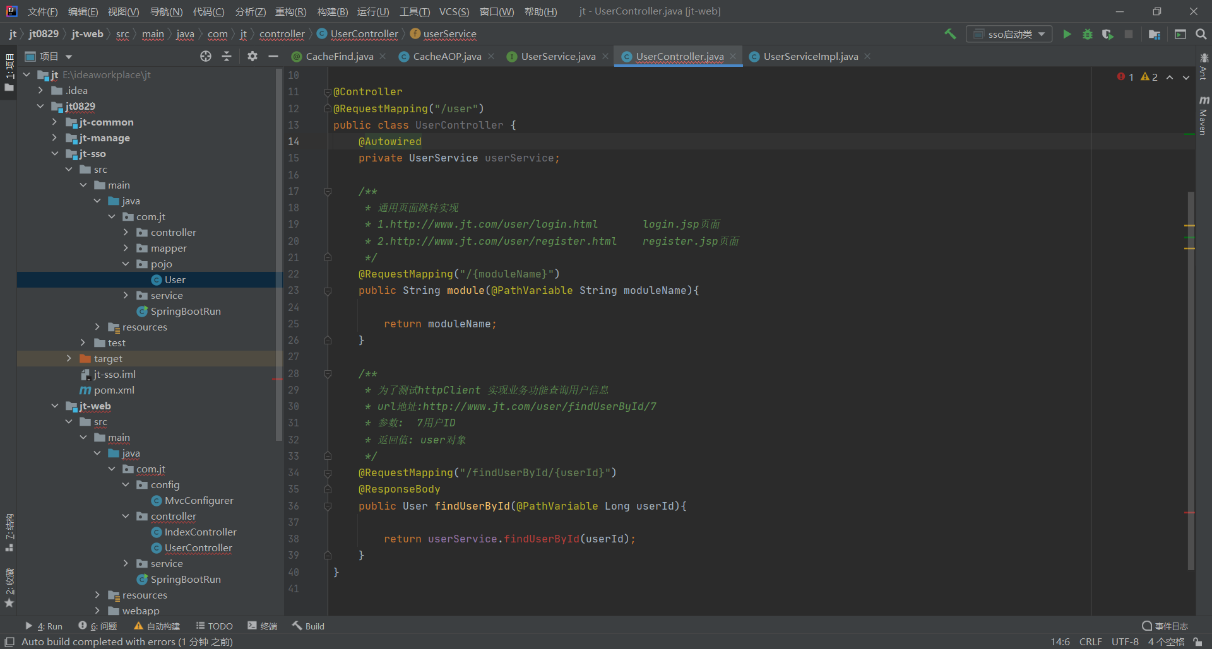Open the 项目 view selector dropdown
The height and width of the screenshot is (649, 1212).
tap(49, 56)
